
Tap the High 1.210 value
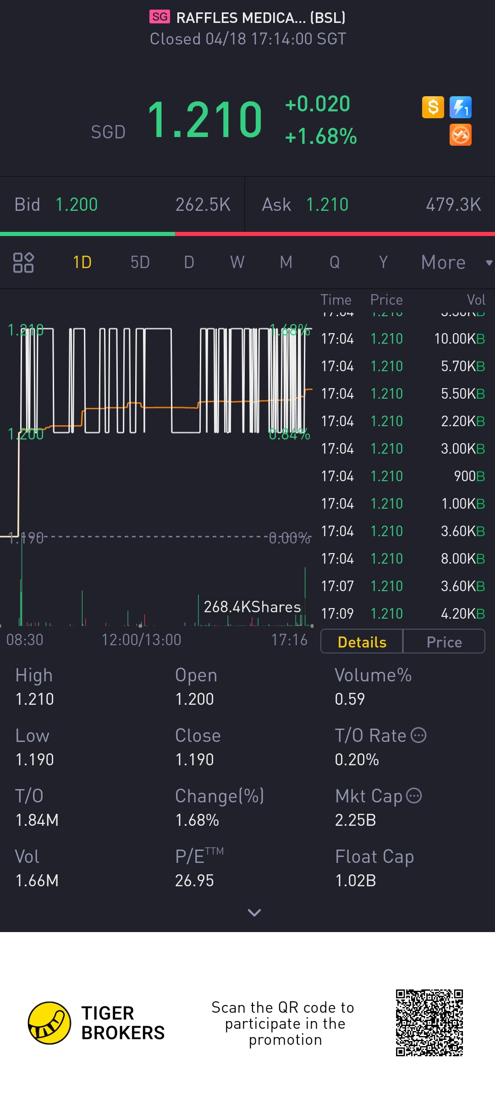click(x=35, y=699)
